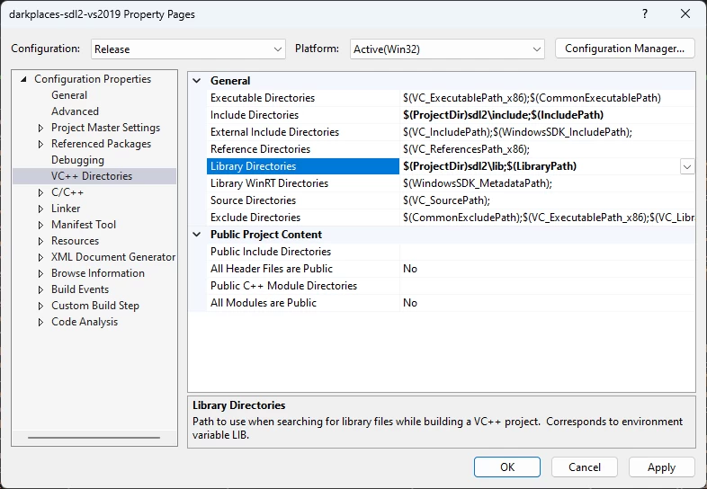Expand the Code Analysis node
Screen dimensions: 707x489
pyautogui.click(x=40, y=322)
